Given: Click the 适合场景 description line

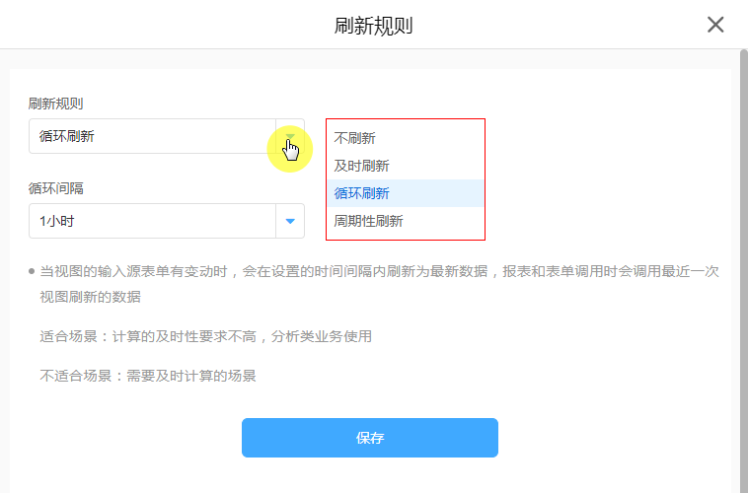Looking at the screenshot, I should 205,336.
